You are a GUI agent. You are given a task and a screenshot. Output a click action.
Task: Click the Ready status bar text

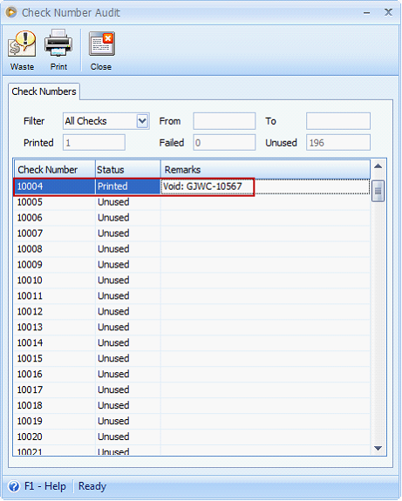(92, 486)
